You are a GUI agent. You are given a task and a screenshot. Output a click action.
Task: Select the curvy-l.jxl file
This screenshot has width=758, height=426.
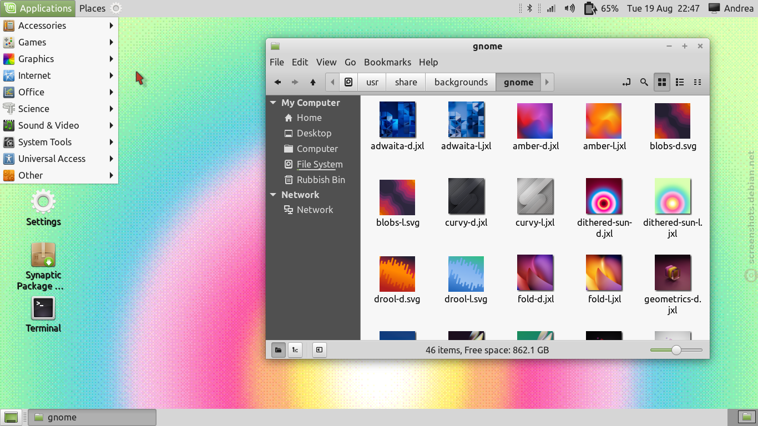tap(535, 202)
